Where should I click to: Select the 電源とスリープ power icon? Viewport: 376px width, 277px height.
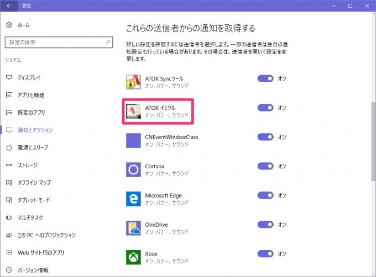9,147
